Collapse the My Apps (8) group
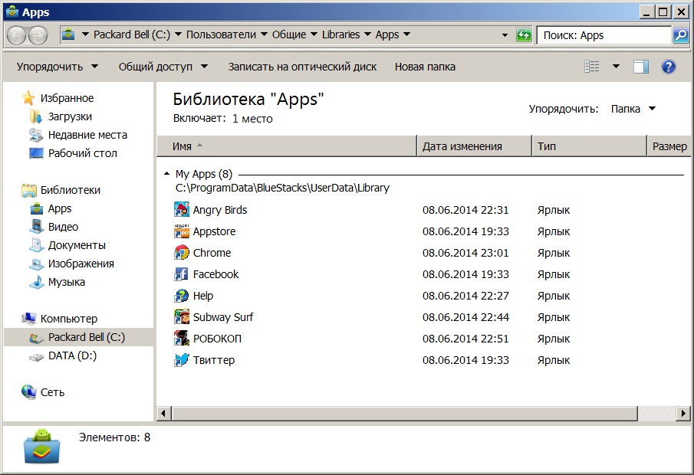 pyautogui.click(x=166, y=174)
